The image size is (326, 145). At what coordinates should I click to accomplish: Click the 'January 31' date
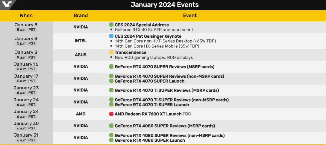click(x=26, y=135)
